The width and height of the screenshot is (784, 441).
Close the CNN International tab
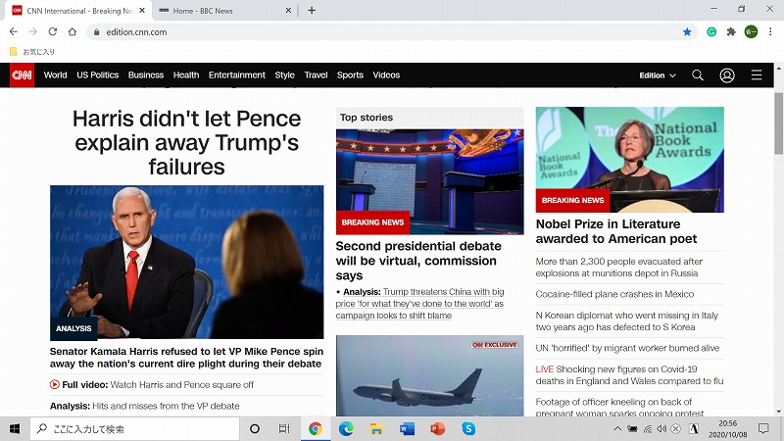coord(142,10)
